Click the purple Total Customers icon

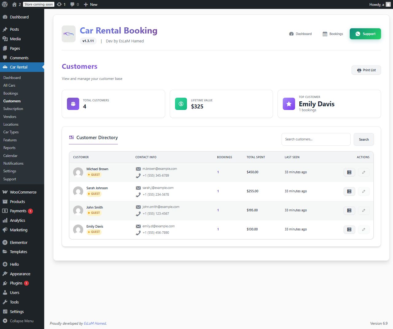[73, 104]
